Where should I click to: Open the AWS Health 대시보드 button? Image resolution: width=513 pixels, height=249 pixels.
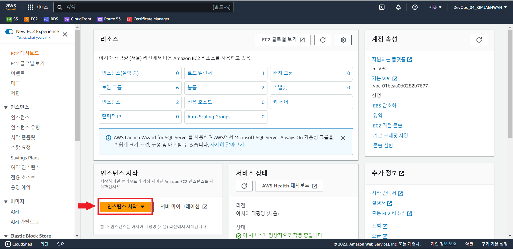click(x=289, y=186)
